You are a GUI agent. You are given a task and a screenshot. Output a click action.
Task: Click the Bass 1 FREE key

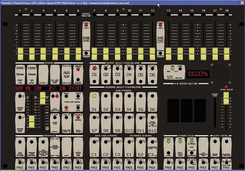pos(20,164)
